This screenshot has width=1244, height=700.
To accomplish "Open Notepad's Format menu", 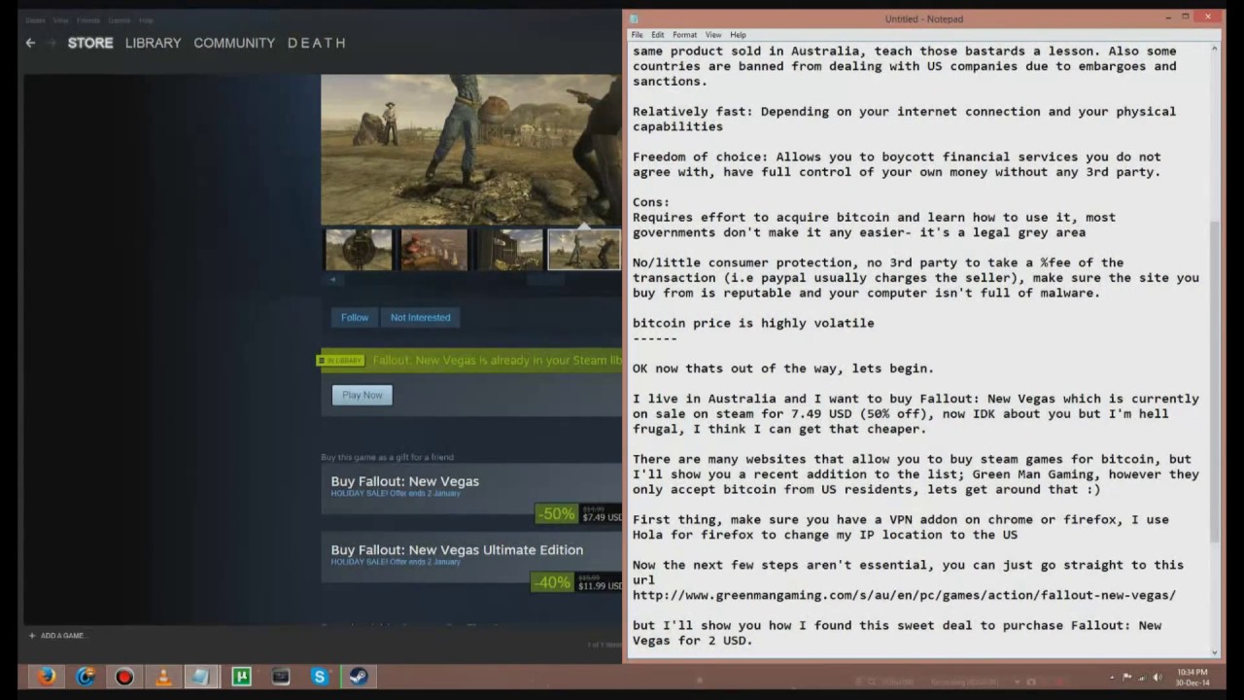I will (x=684, y=35).
